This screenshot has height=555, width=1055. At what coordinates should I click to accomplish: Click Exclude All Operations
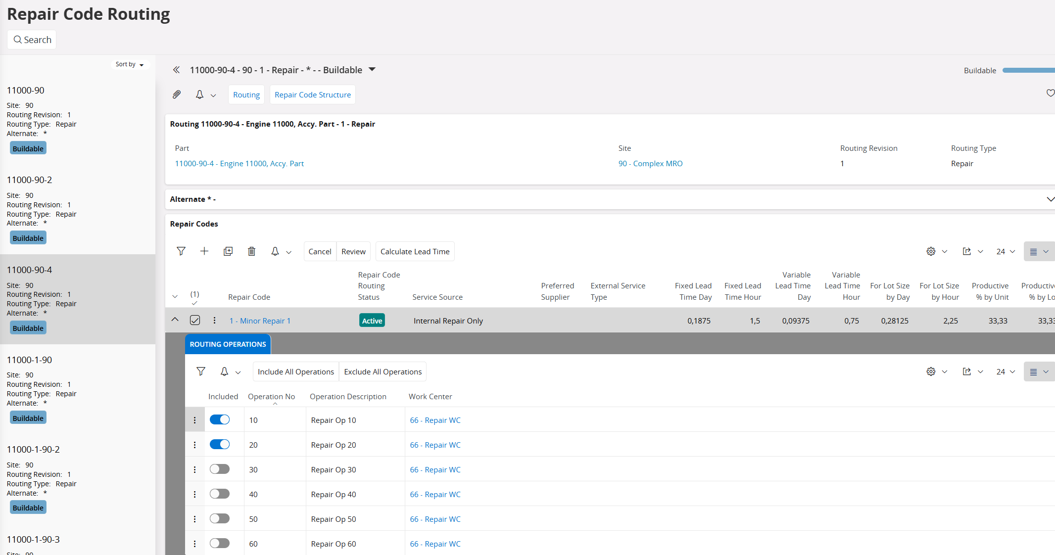(x=383, y=371)
